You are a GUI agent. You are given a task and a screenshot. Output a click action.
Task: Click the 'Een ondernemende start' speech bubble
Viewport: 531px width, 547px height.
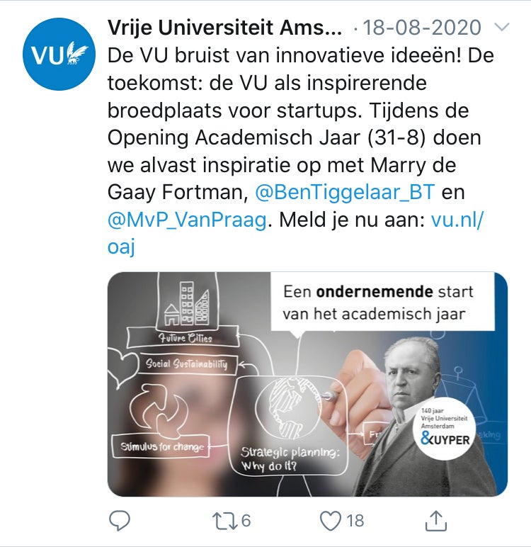click(382, 302)
